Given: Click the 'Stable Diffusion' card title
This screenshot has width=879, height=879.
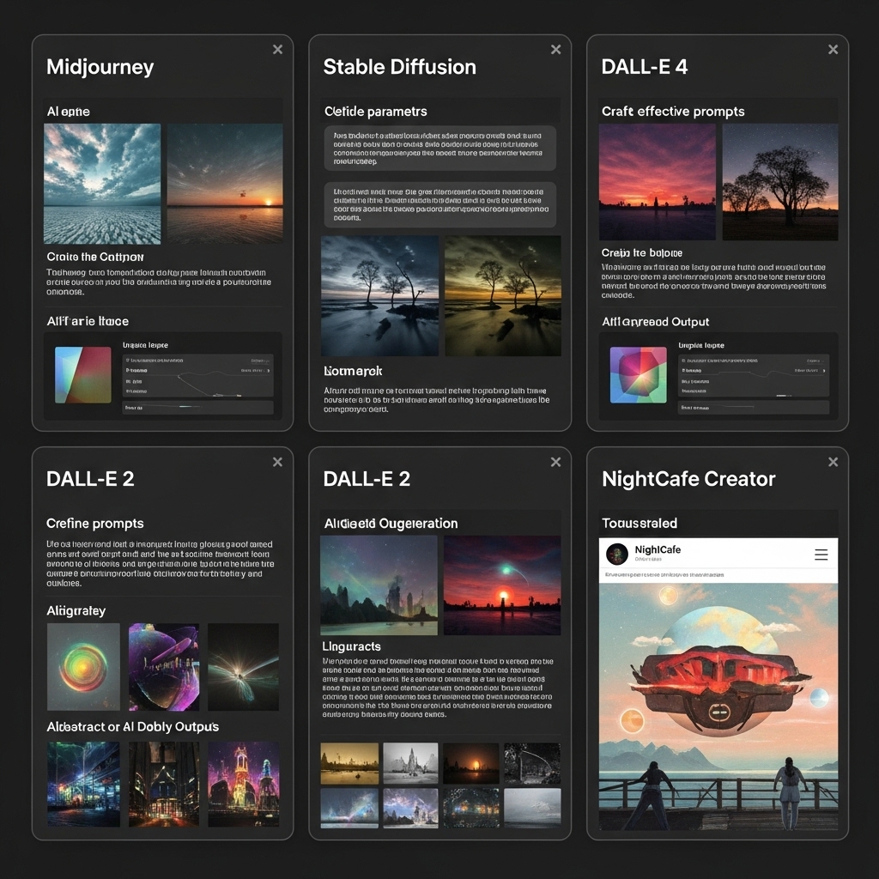Looking at the screenshot, I should 400,67.
